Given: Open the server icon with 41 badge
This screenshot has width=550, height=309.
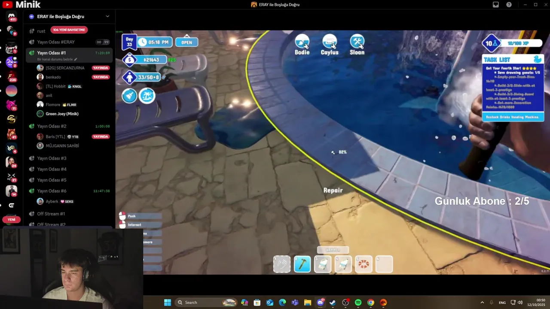Looking at the screenshot, I should coord(12,134).
